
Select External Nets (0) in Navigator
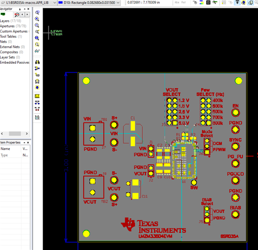[12, 47]
